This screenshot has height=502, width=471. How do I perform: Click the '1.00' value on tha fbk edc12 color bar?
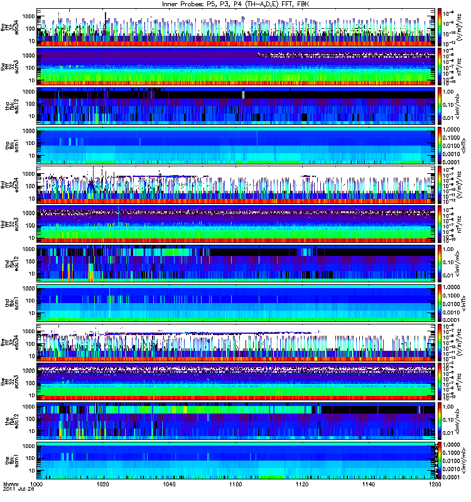[x=448, y=92]
